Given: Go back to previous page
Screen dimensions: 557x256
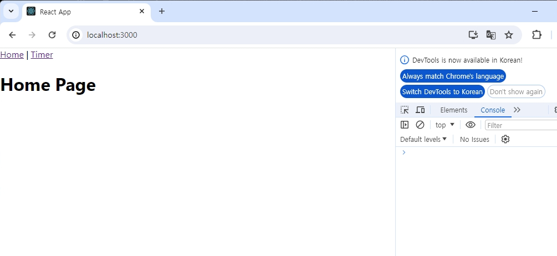Looking at the screenshot, I should coord(12,35).
